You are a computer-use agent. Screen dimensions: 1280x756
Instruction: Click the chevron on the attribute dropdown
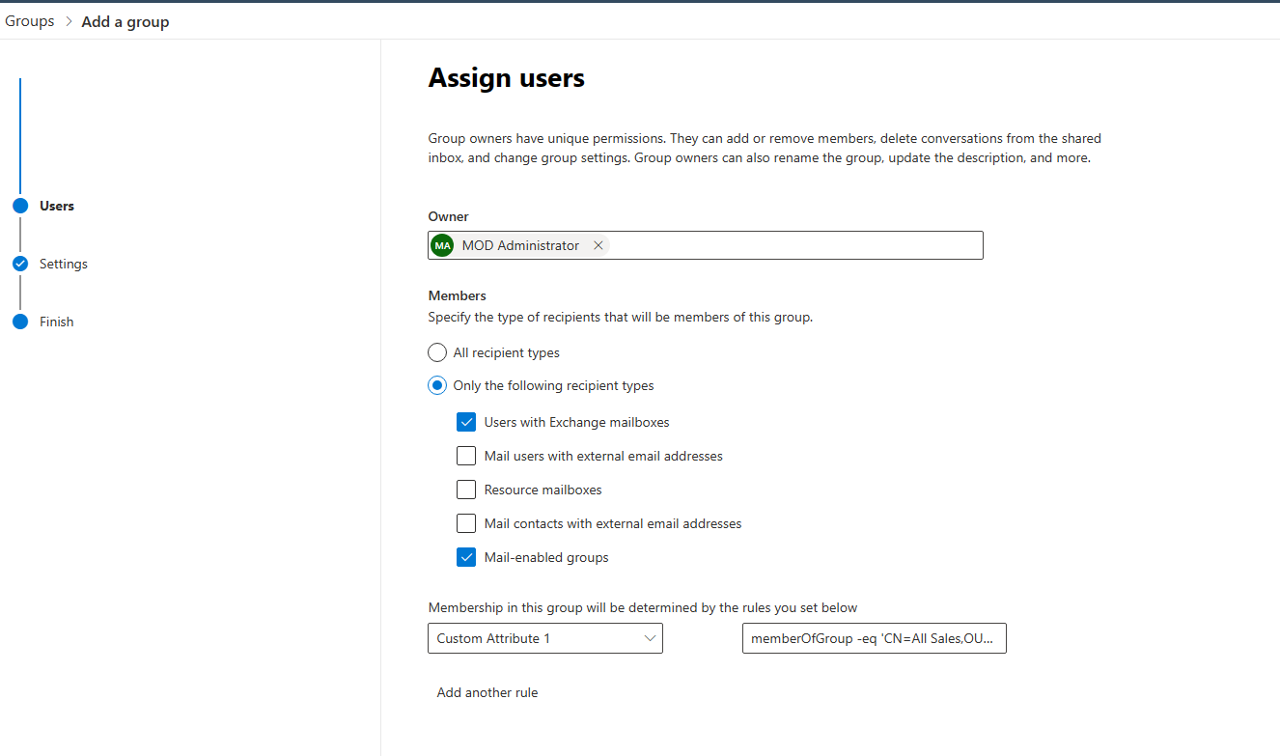coord(649,638)
